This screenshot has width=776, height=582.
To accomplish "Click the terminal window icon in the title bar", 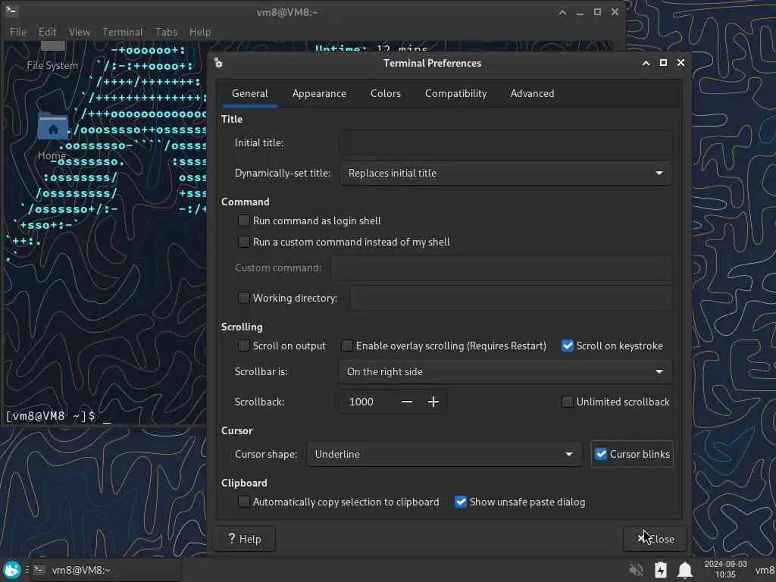I will click(11, 11).
